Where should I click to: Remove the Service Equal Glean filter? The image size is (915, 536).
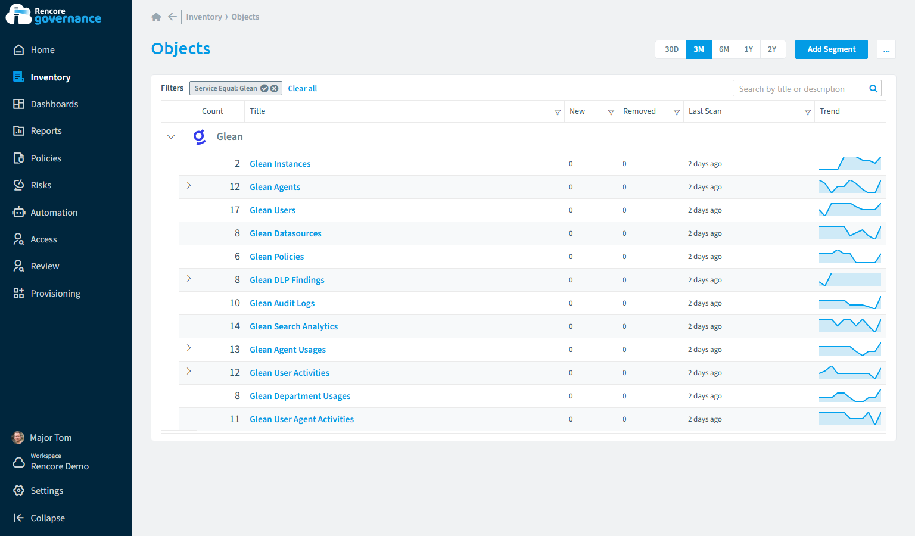click(x=275, y=88)
